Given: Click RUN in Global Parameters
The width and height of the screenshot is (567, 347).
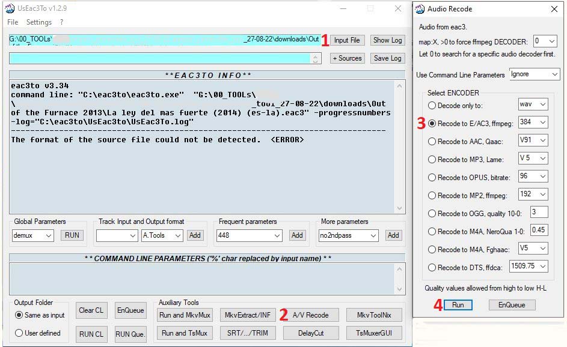Looking at the screenshot, I should tap(72, 235).
